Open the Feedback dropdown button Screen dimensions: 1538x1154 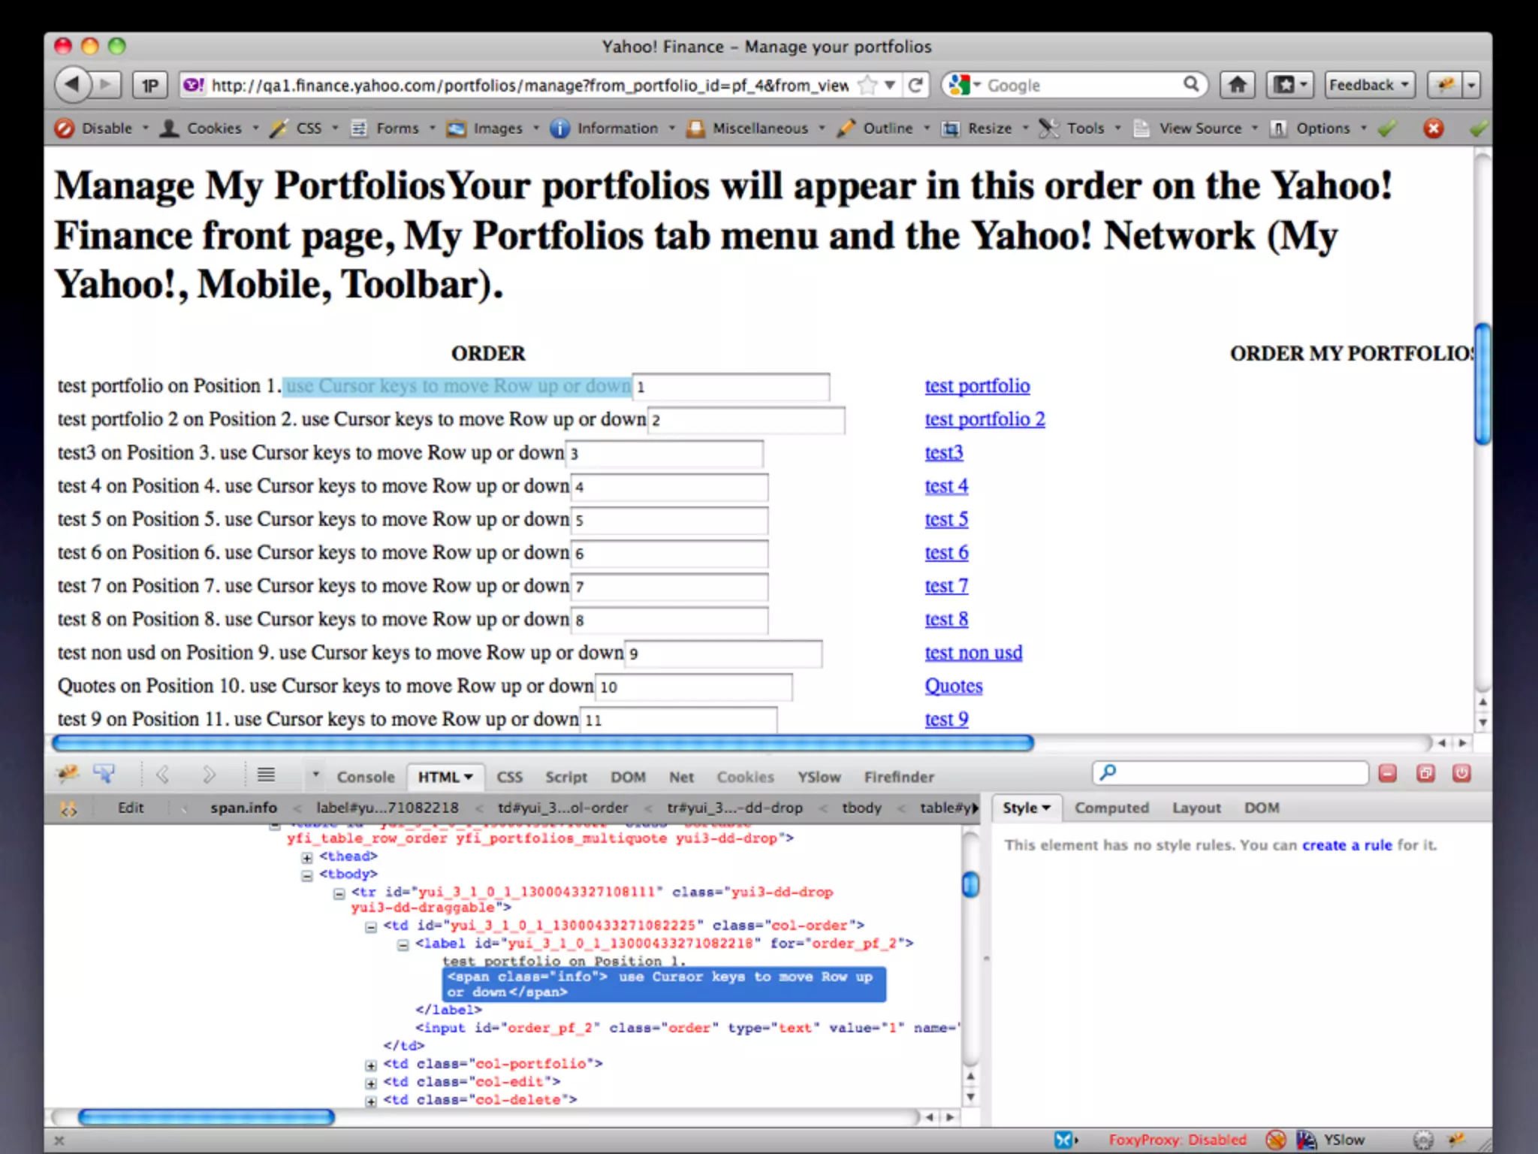(x=1368, y=85)
